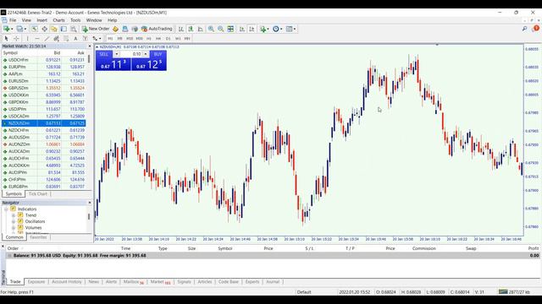
Task: Open volume dropdown next to BUY
Action: point(146,54)
